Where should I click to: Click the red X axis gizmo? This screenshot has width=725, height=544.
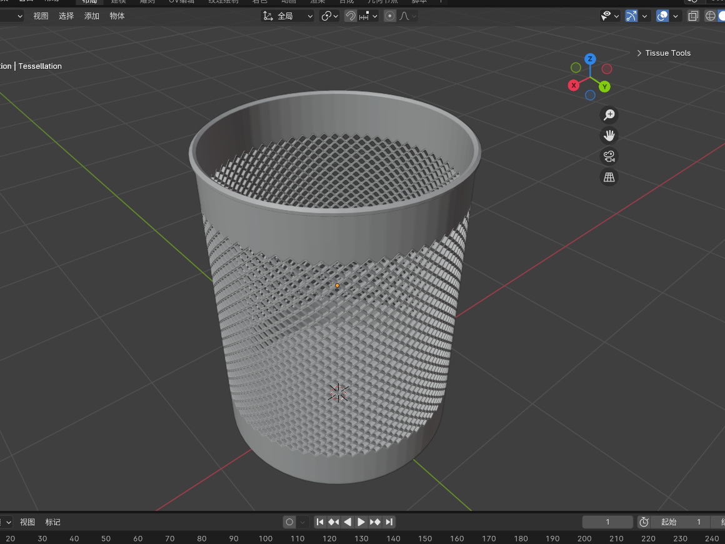point(574,85)
